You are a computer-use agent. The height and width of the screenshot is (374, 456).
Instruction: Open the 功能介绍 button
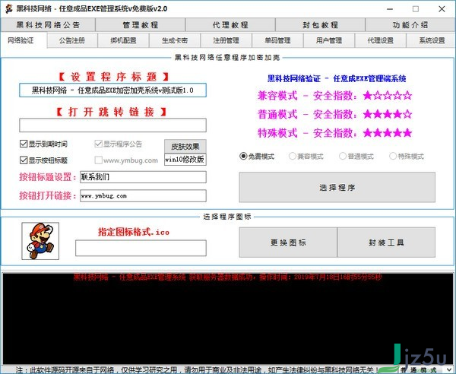click(x=410, y=25)
